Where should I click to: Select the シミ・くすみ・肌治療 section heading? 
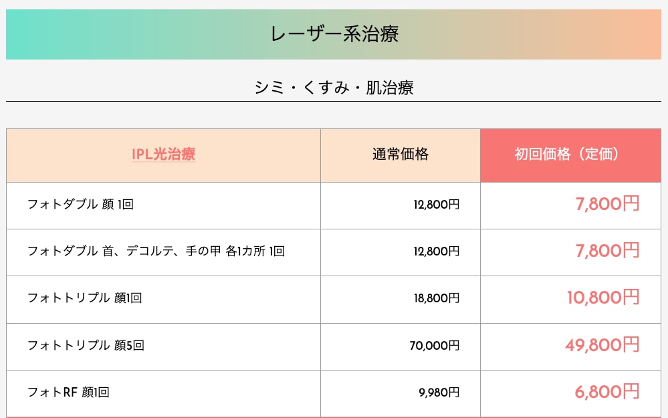[x=334, y=88]
